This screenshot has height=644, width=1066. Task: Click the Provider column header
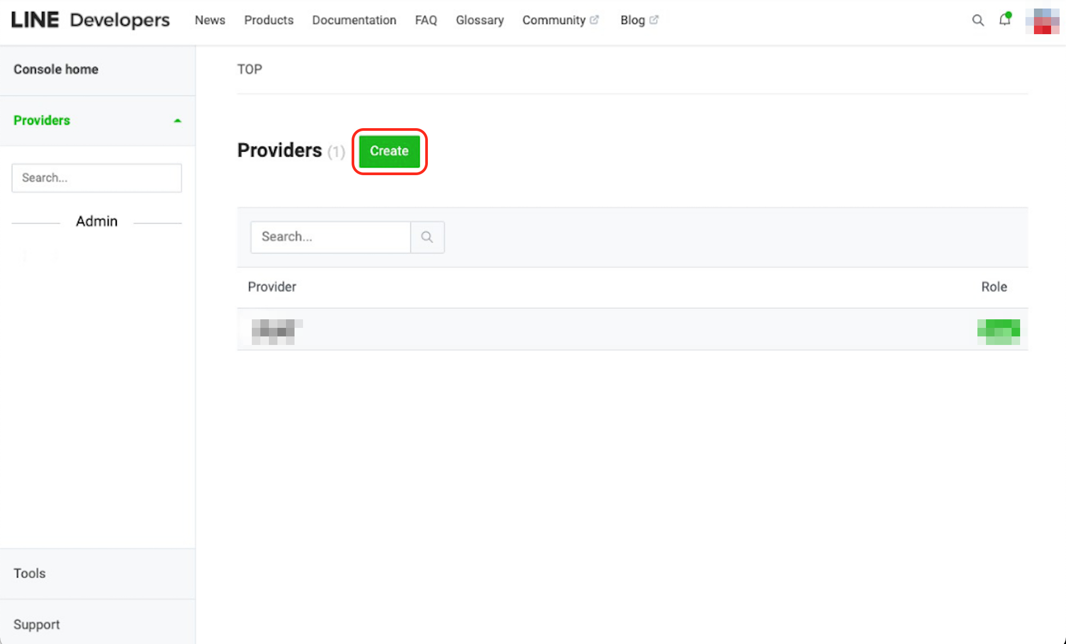coord(272,287)
